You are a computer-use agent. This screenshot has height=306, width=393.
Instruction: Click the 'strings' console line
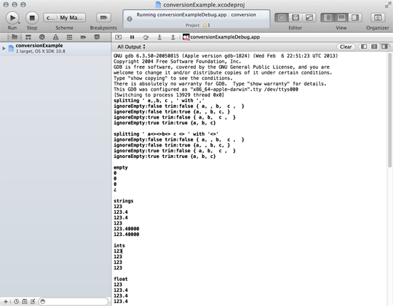pyautogui.click(x=124, y=201)
